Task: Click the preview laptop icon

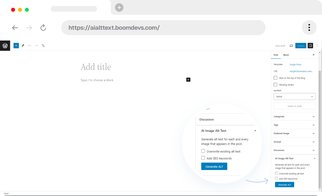Action: (x=291, y=46)
